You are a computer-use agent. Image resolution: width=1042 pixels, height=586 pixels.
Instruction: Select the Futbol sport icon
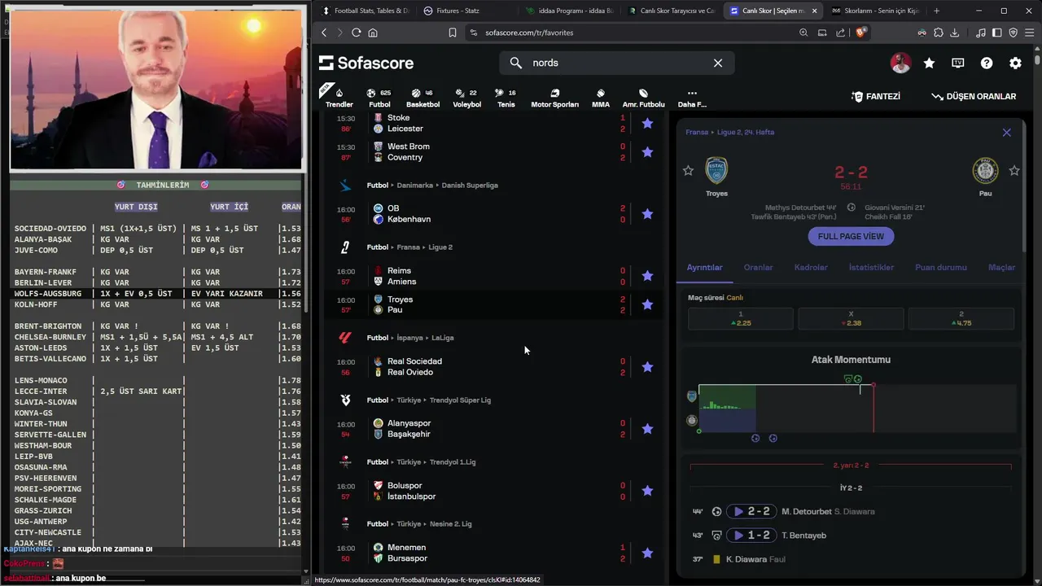[379, 97]
